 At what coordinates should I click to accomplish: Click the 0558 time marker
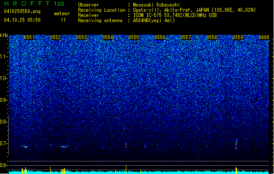click(212, 37)
